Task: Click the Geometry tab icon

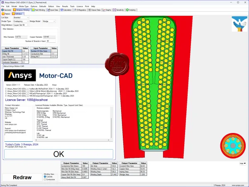Action: click(x=2, y=10)
